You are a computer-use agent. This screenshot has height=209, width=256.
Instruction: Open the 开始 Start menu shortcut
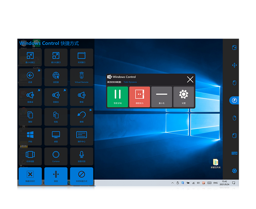tap(30, 137)
